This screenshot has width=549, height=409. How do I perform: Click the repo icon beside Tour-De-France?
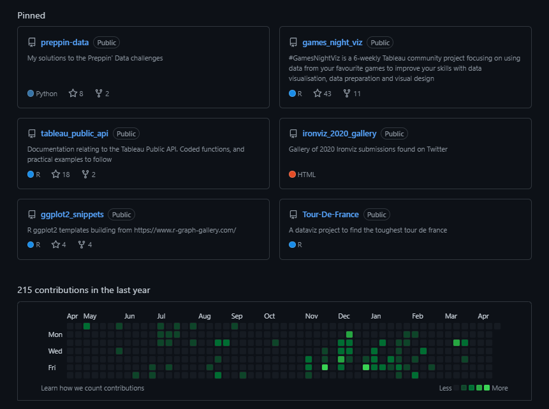click(x=293, y=215)
